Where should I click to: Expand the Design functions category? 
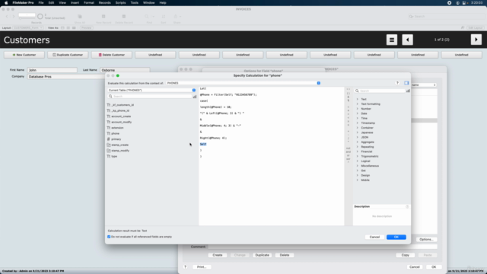click(x=358, y=175)
